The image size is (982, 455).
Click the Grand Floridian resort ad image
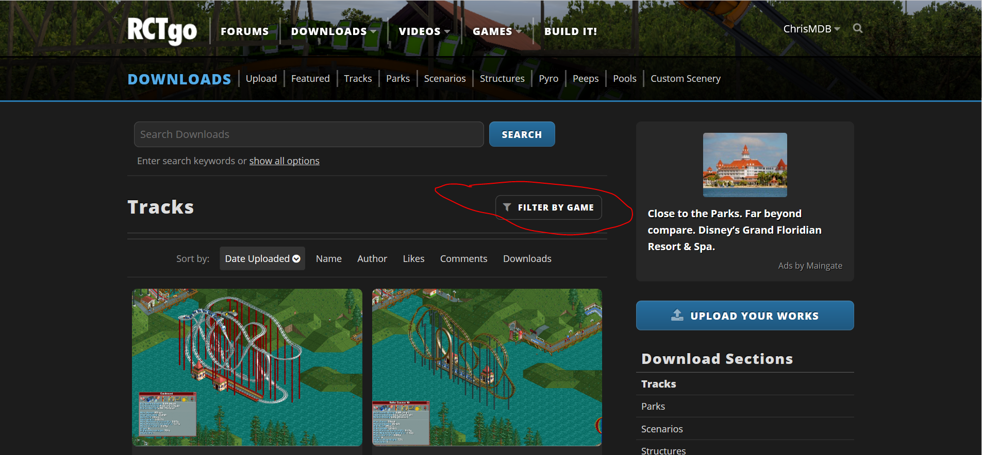coord(744,165)
